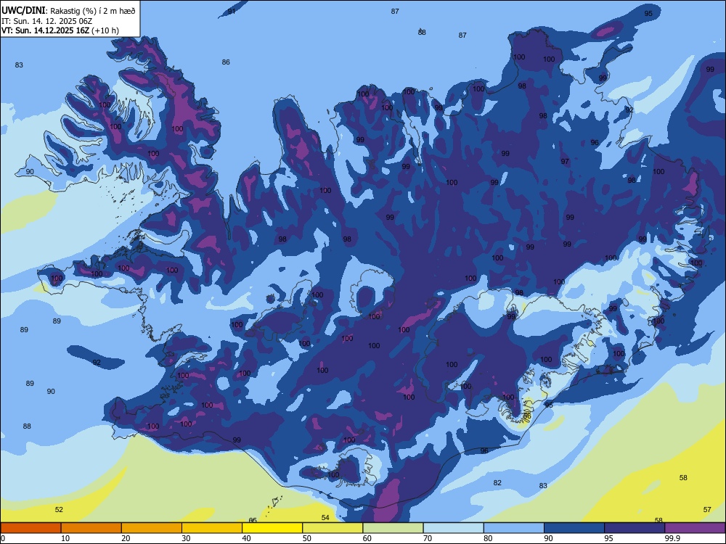The image size is (726, 544).
Task: Click the orange 10–20 legend swatch
Action: [x=91, y=528]
